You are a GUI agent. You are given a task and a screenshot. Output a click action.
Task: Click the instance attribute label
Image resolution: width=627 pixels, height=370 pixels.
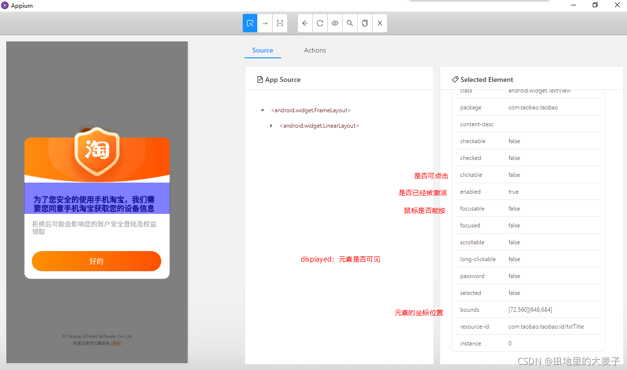click(470, 344)
